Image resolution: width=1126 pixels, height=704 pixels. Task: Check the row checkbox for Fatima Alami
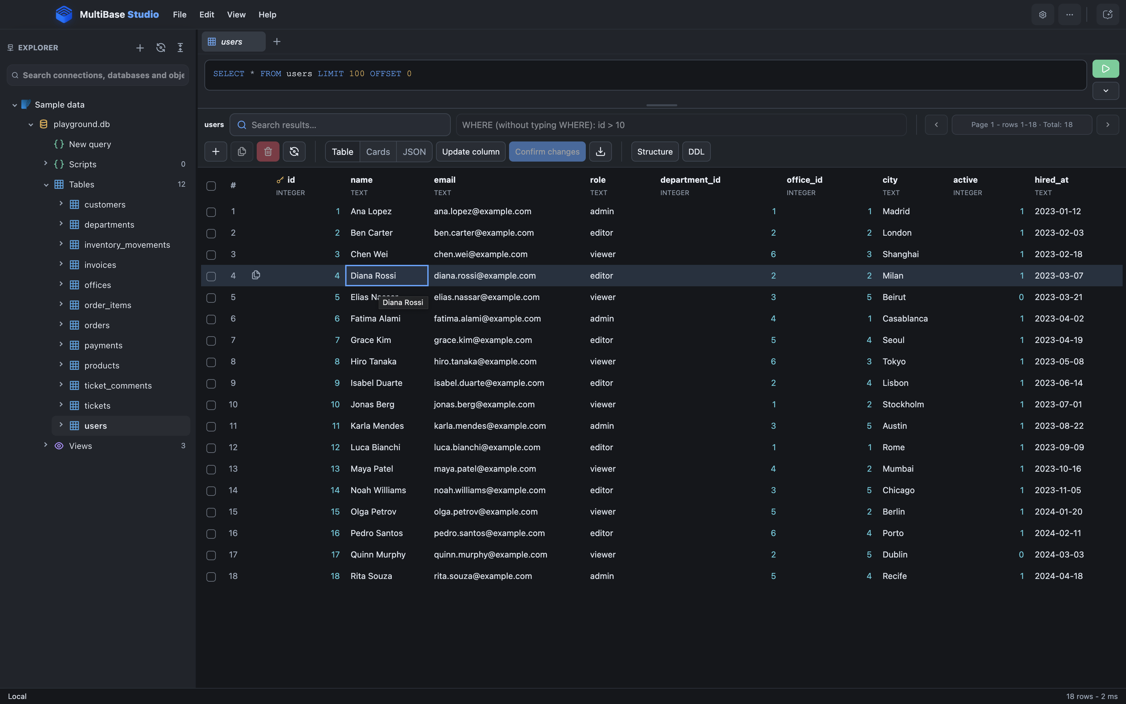pos(211,319)
